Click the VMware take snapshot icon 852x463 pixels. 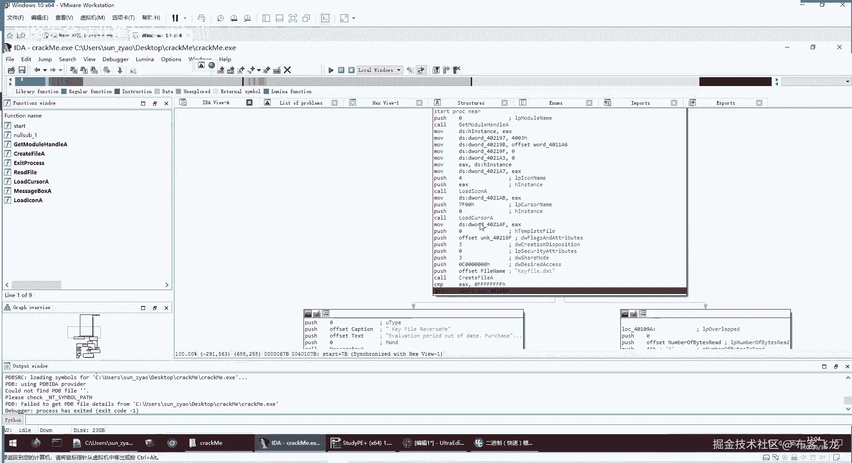(x=220, y=18)
